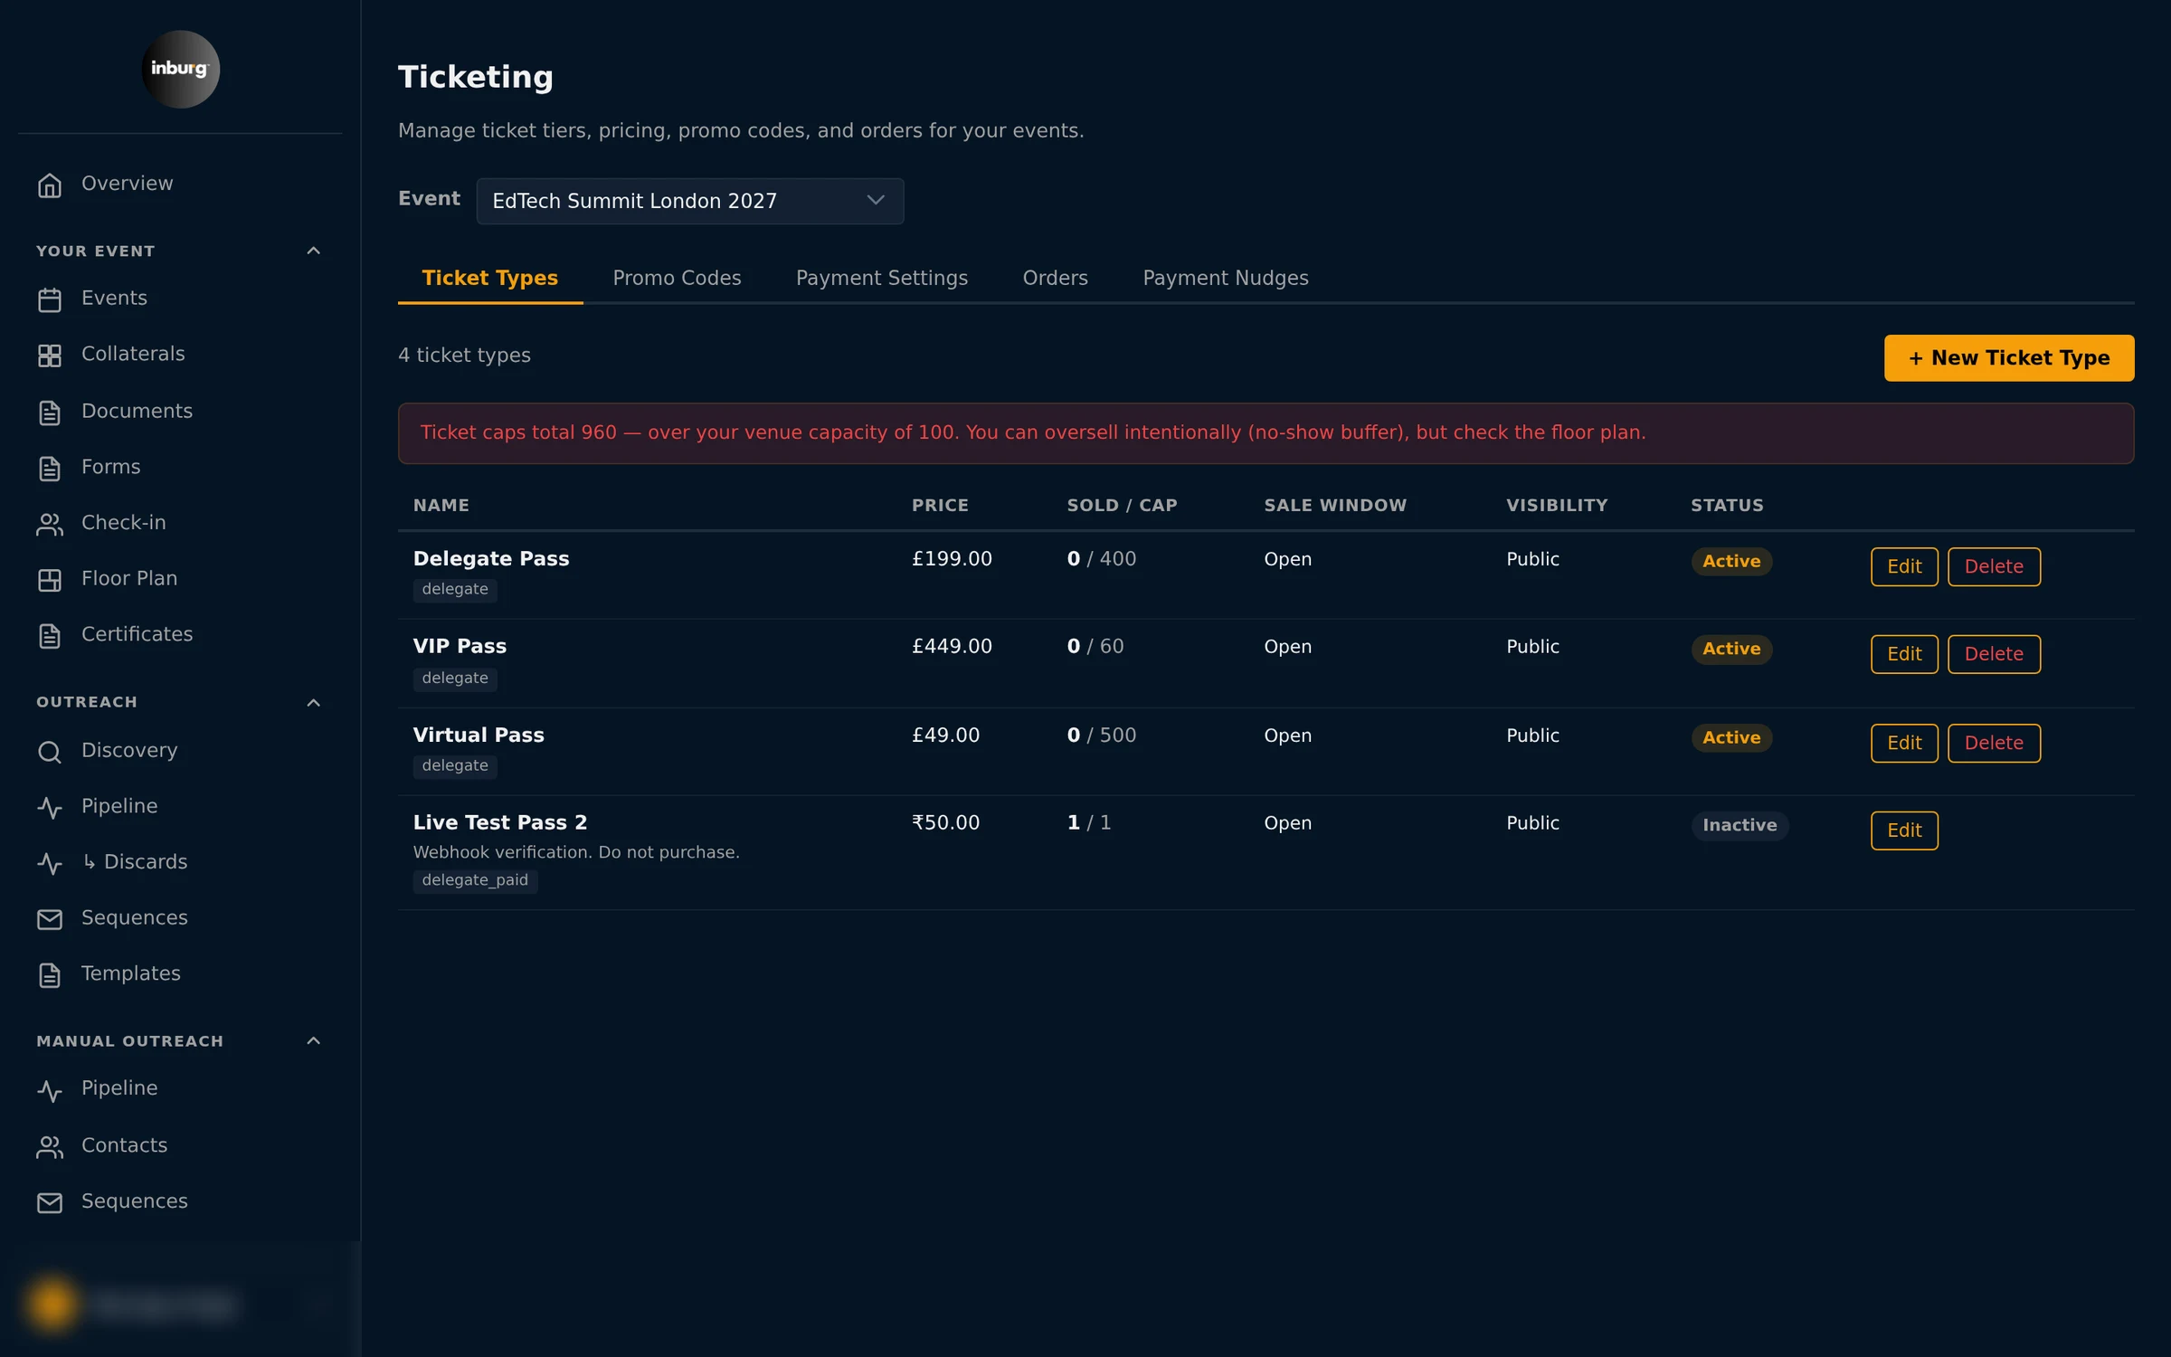
Task: Click the ₹50.00 price cell
Action: tap(945, 823)
